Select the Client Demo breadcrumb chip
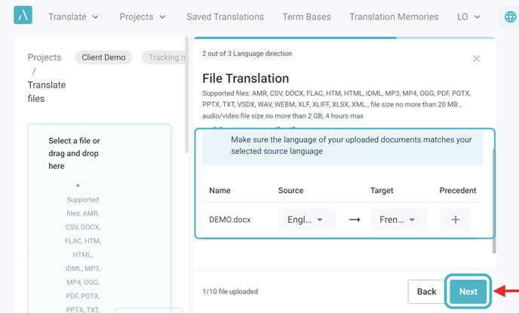The image size is (519, 313). [103, 57]
